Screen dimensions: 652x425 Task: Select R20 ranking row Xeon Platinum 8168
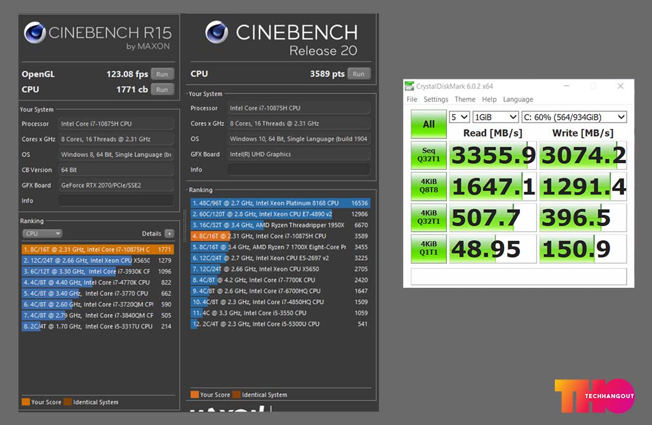tap(280, 203)
